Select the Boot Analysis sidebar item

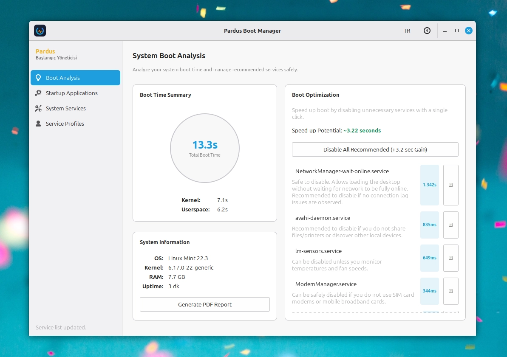pyautogui.click(x=75, y=78)
